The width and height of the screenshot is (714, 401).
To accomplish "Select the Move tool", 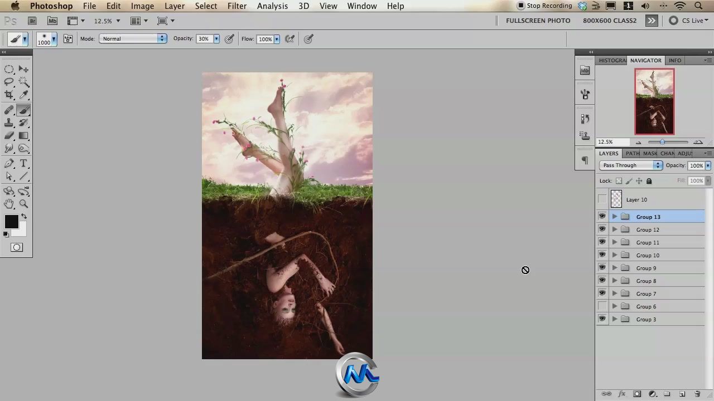I will pos(23,69).
